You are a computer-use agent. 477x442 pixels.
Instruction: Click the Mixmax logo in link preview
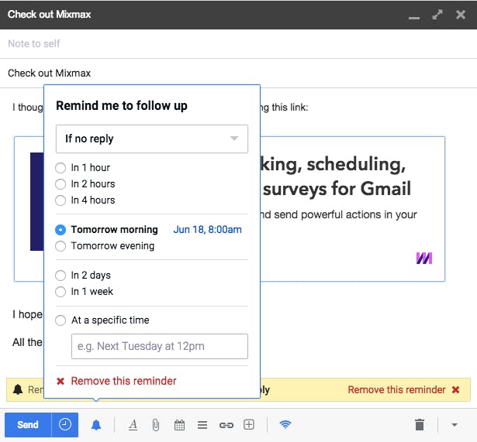point(424,259)
